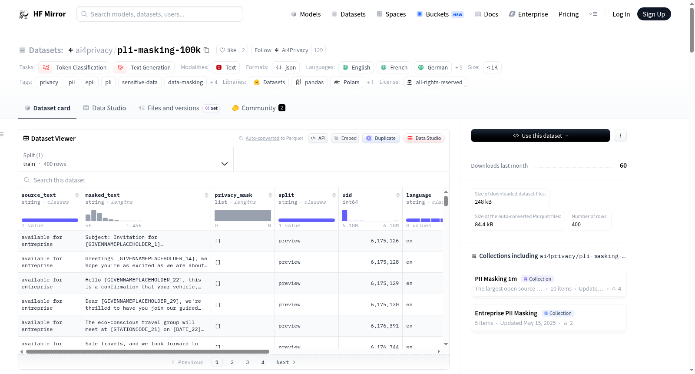The width and height of the screenshot is (695, 374).
Task: Copy dataset name with the copy icon
Action: click(x=207, y=50)
